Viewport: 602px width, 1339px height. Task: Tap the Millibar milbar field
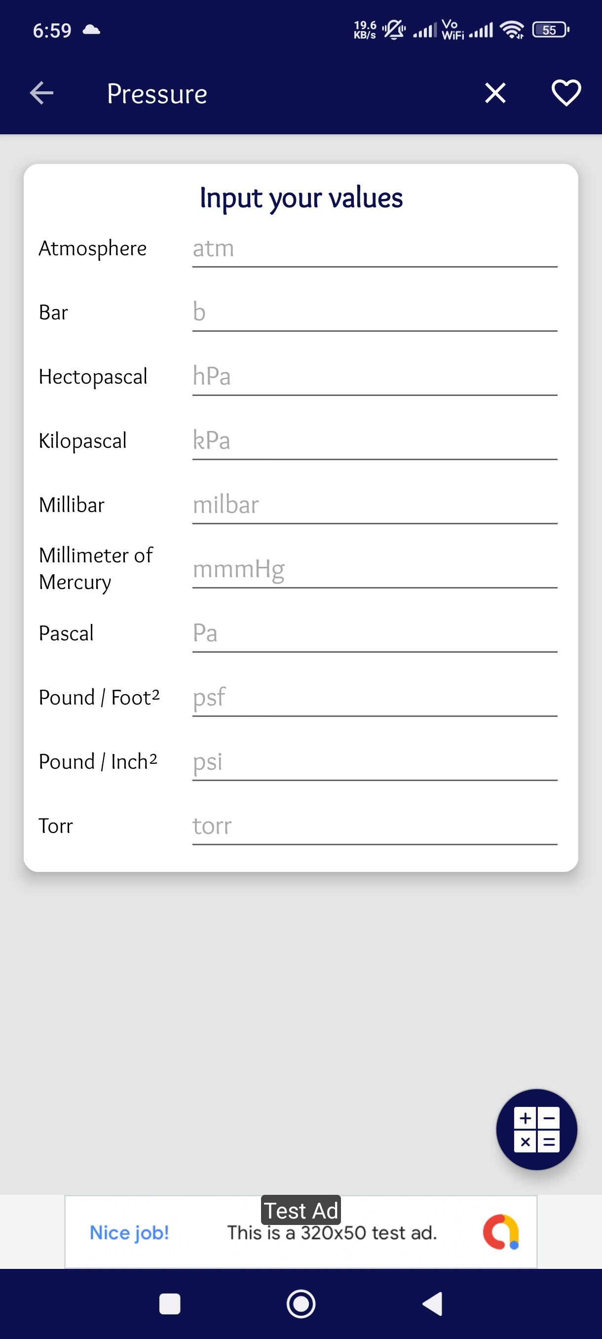click(374, 505)
